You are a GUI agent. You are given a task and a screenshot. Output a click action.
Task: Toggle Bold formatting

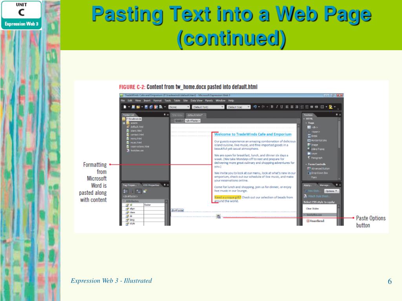(x=272, y=107)
